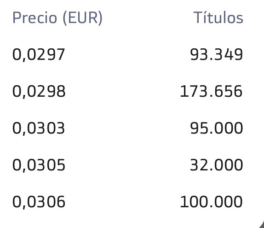Click the (EUR) currency label
Screen dimensions: 264x228
[82, 18]
